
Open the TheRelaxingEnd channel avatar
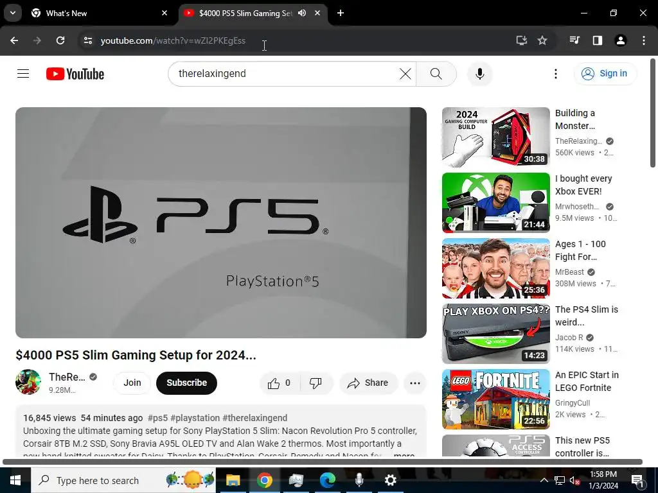(x=28, y=382)
